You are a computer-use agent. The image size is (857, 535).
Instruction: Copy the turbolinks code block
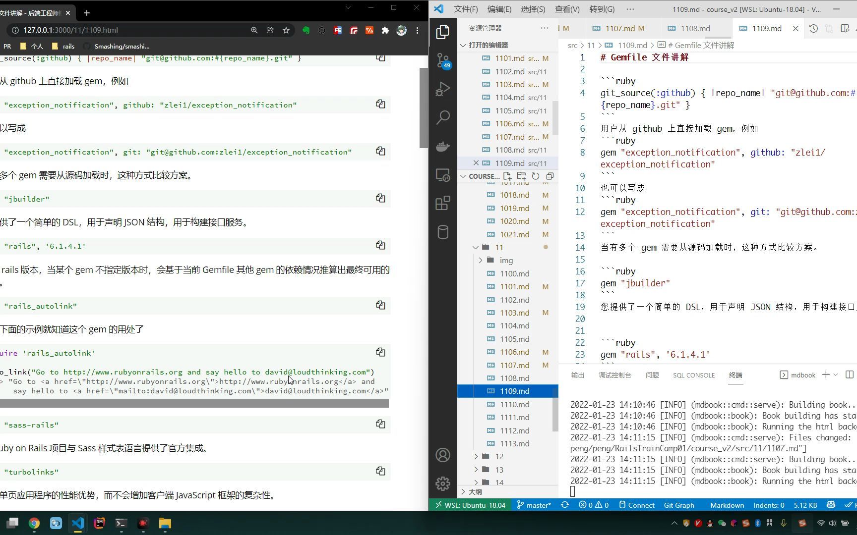(x=380, y=471)
